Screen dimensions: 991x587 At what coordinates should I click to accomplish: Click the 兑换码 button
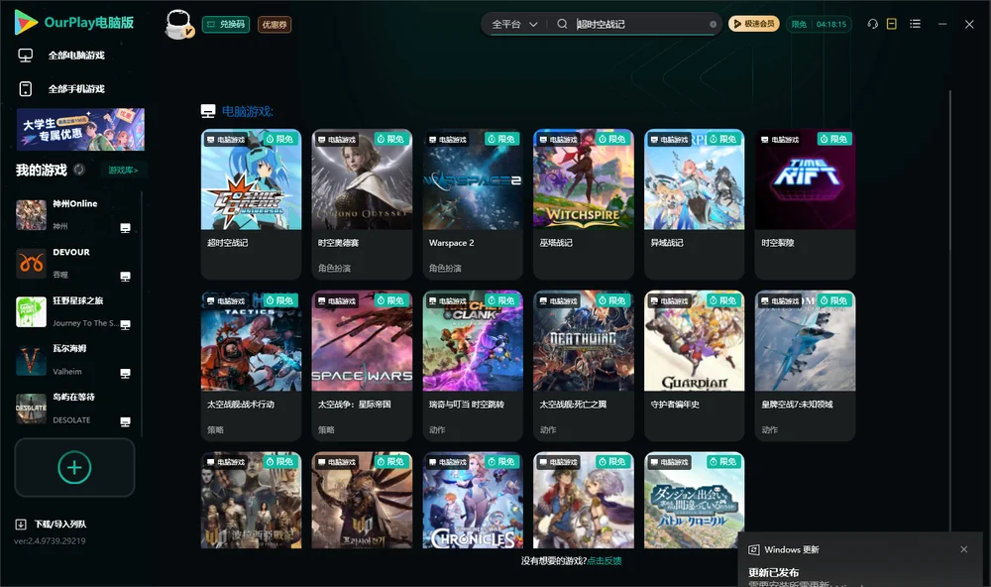226,25
